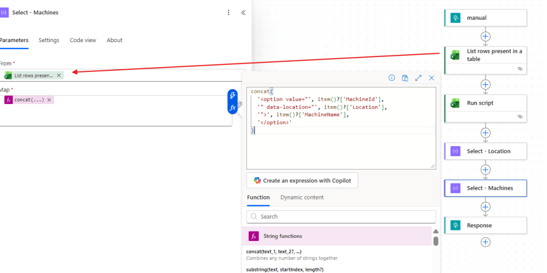Viewport: 547px width, 273px height.
Task: Click Create an expression with Copilot
Action: tap(302, 181)
